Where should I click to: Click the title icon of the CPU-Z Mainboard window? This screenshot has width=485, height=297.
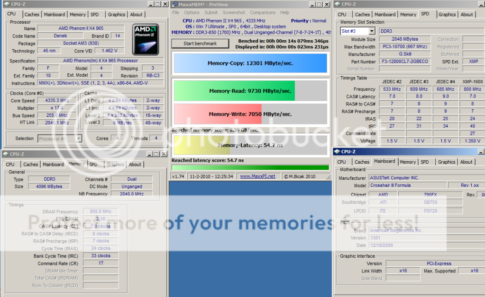coord(338,151)
